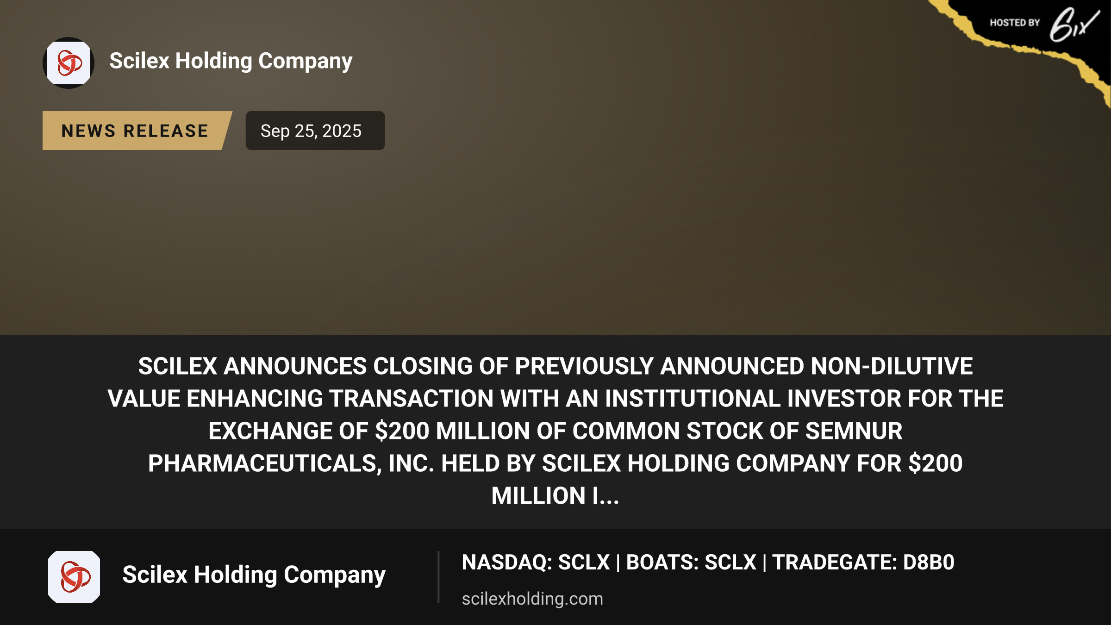Click the Sep 25, 2025 date badge
The height and width of the screenshot is (625, 1111).
(x=315, y=131)
